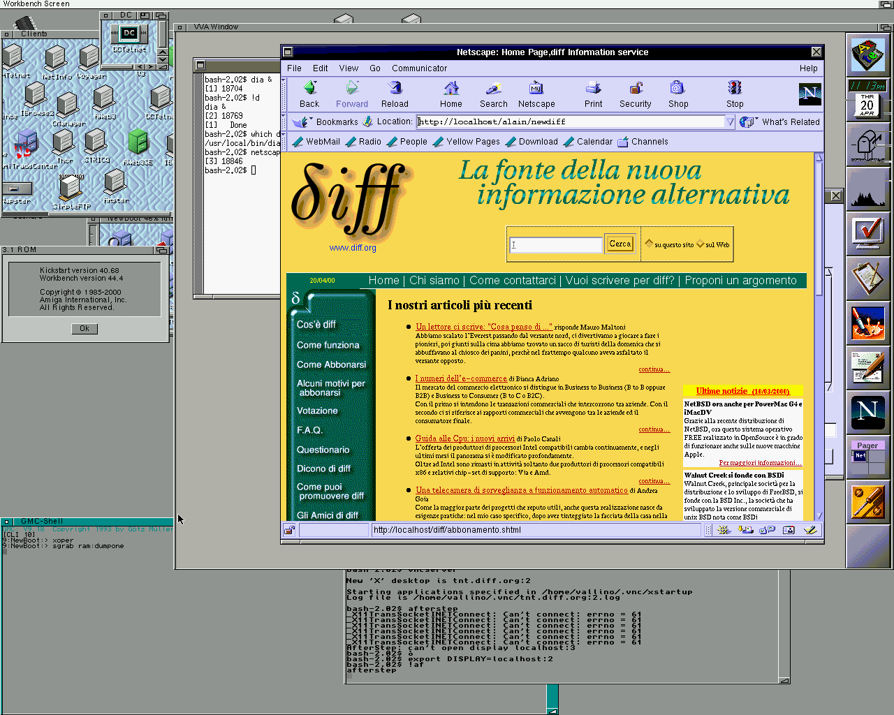Click the Back arrow in Netscape toolbar
Image resolution: width=894 pixels, height=715 pixels.
pyautogui.click(x=309, y=89)
